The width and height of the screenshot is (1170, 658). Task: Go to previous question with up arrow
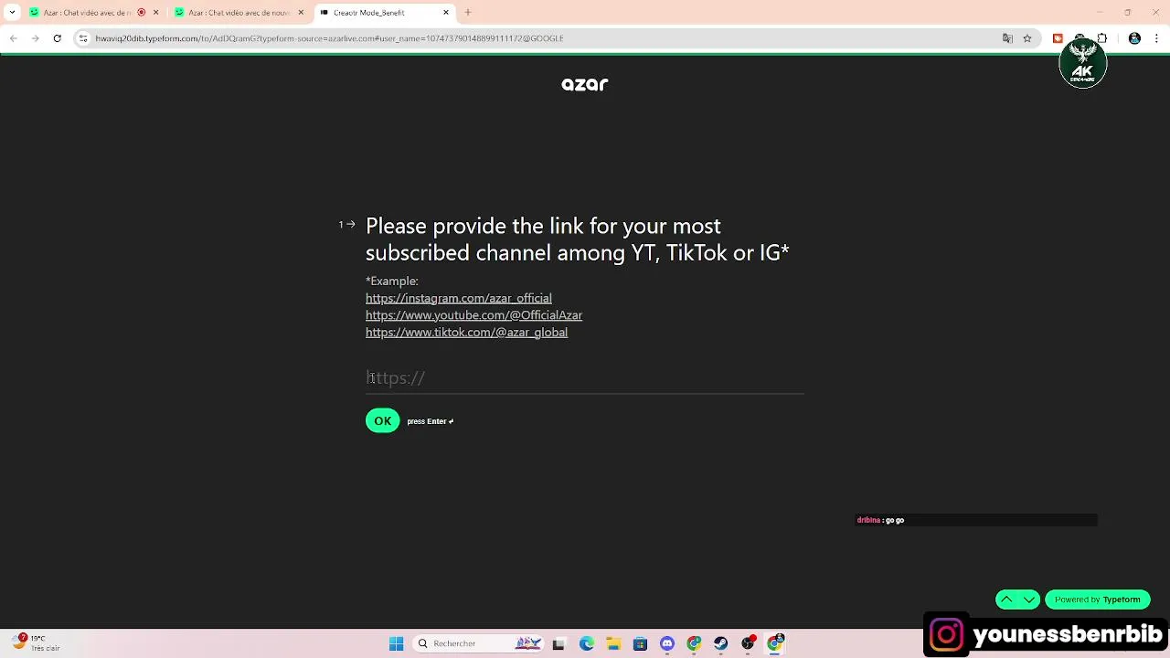pyautogui.click(x=1006, y=600)
